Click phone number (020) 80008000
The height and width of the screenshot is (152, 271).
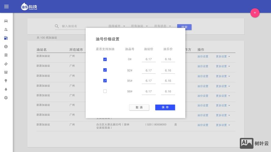(156, 124)
